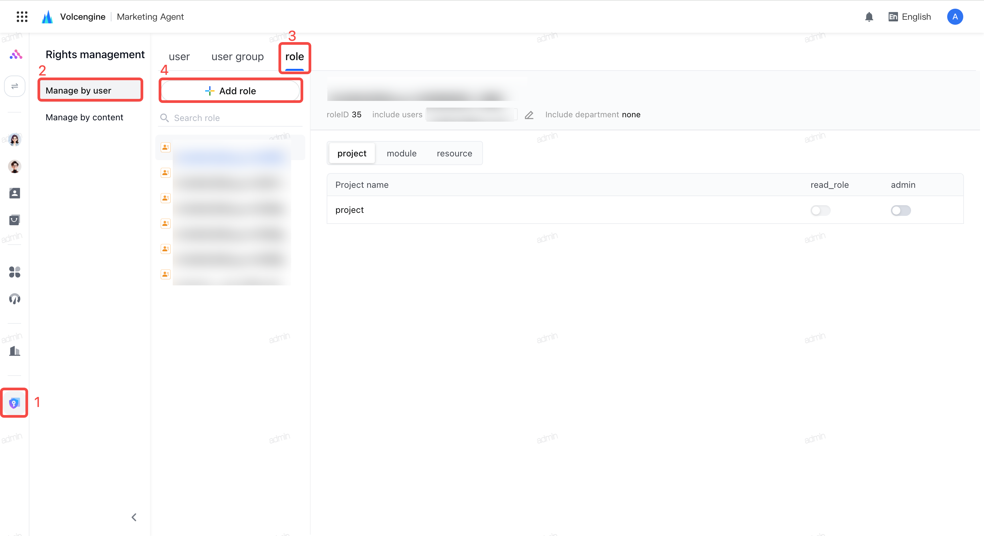This screenshot has height=536, width=984.
Task: Open the notifications bell
Action: [869, 17]
